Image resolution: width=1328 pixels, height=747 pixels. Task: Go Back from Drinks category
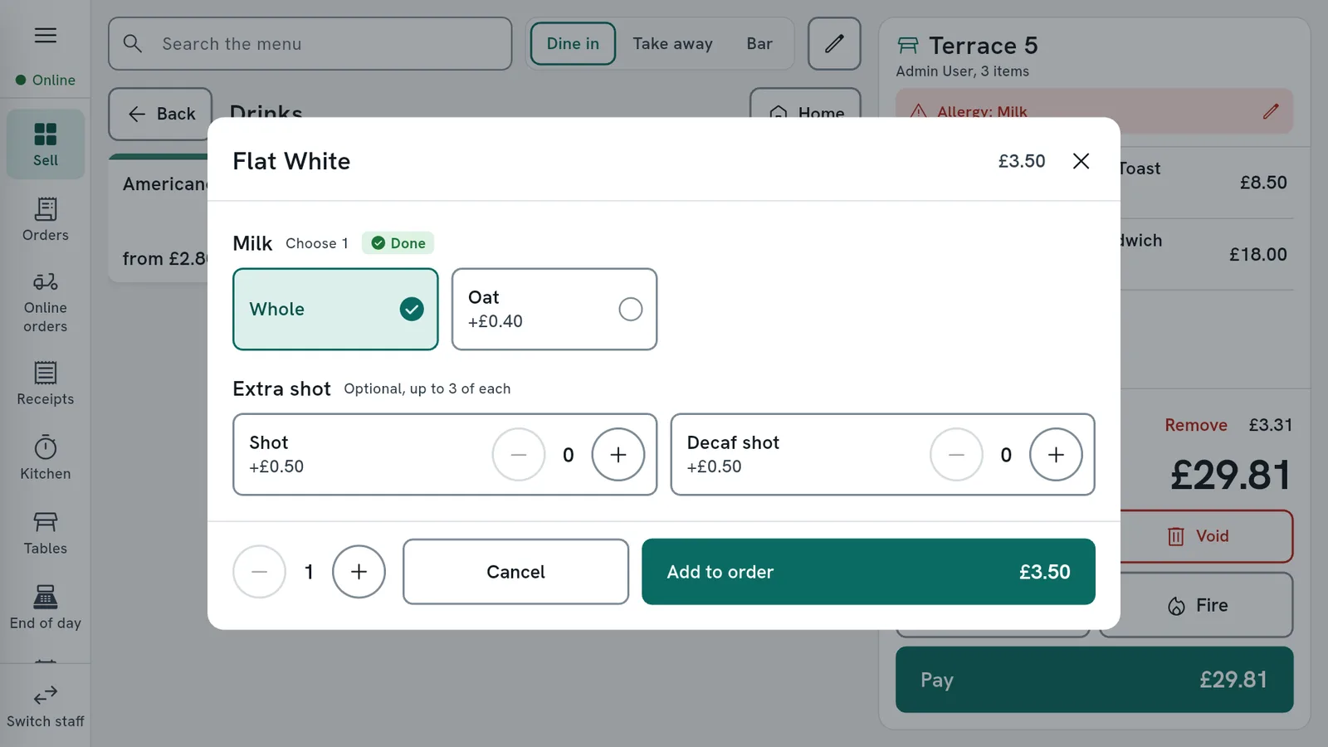coord(160,114)
